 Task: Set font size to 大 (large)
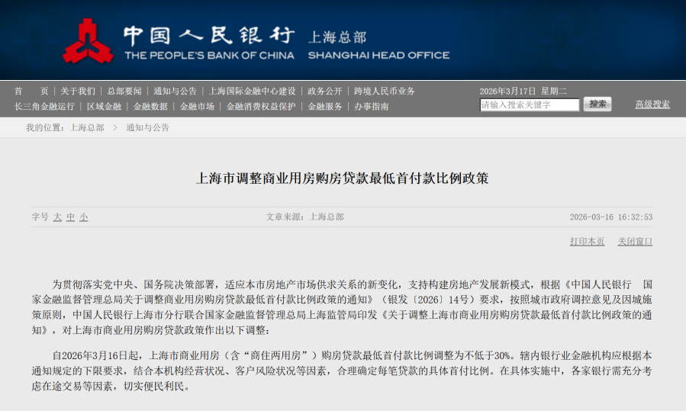click(x=57, y=217)
